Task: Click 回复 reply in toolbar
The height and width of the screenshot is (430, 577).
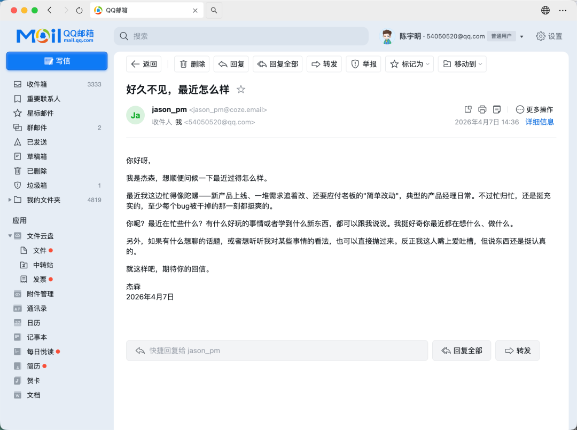Action: tap(231, 64)
